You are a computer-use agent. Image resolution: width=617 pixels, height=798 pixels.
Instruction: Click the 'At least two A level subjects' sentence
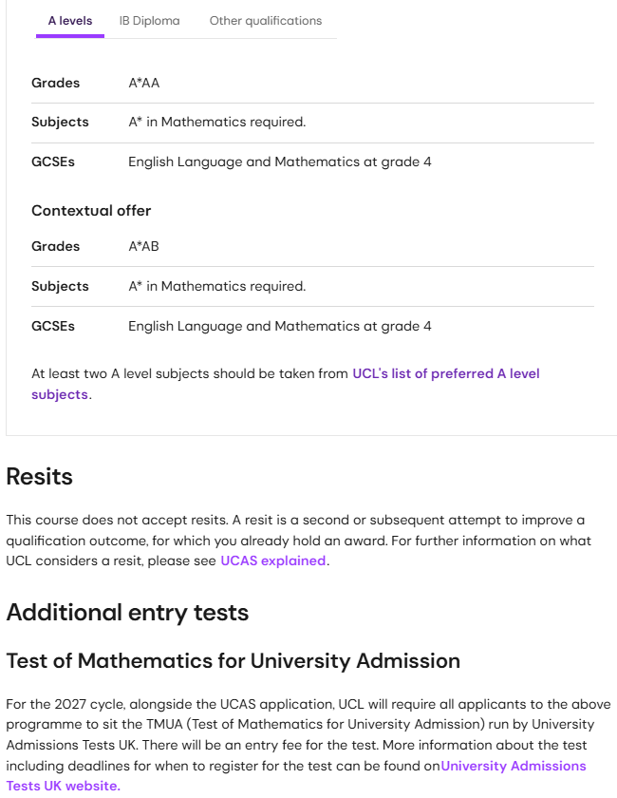pyautogui.click(x=190, y=374)
